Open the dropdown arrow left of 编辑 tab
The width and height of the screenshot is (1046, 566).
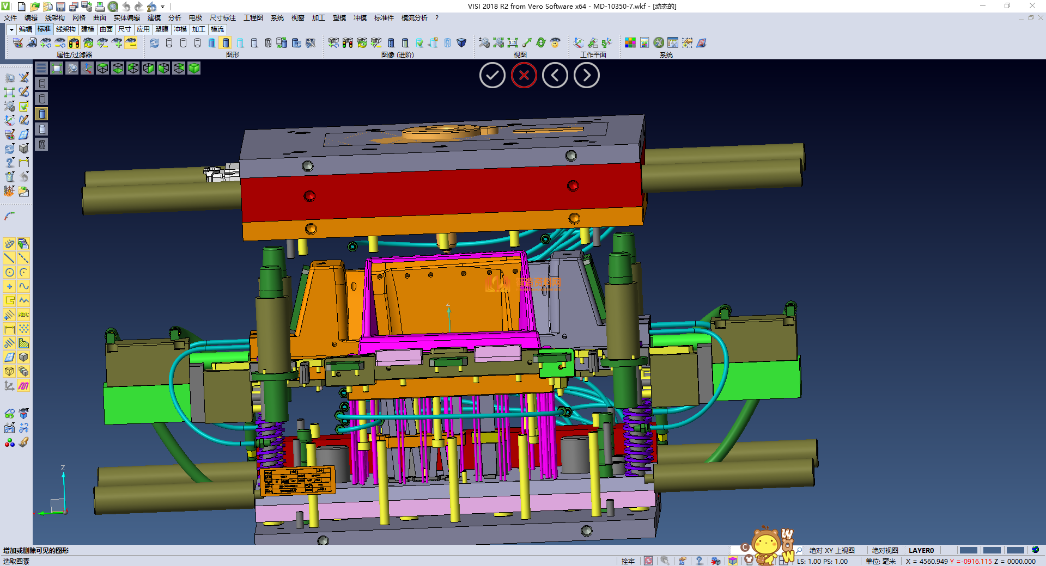[11, 29]
